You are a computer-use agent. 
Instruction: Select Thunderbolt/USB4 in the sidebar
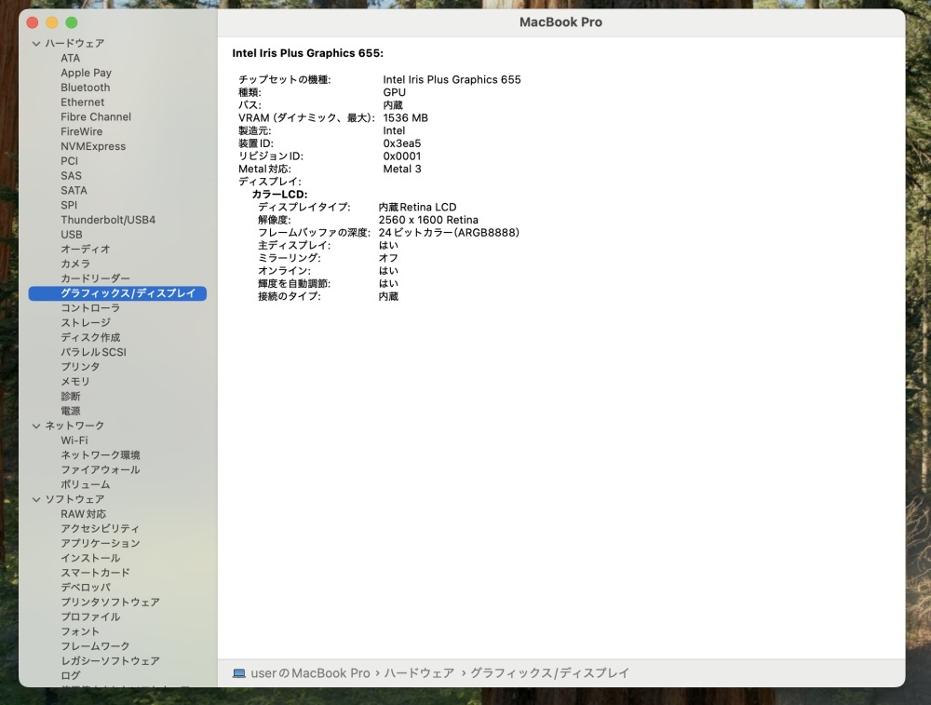coord(108,220)
